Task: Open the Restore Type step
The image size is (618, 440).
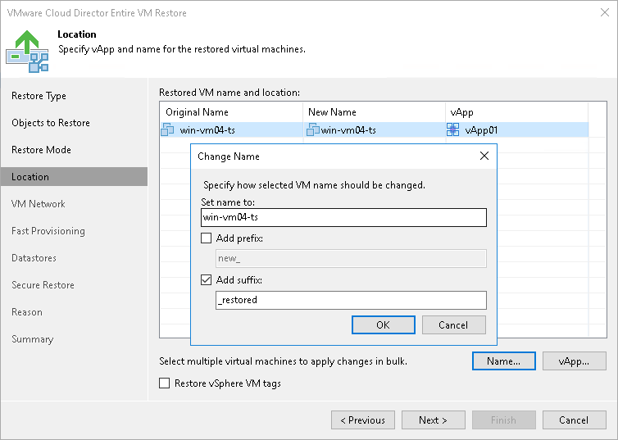Action: click(x=39, y=96)
